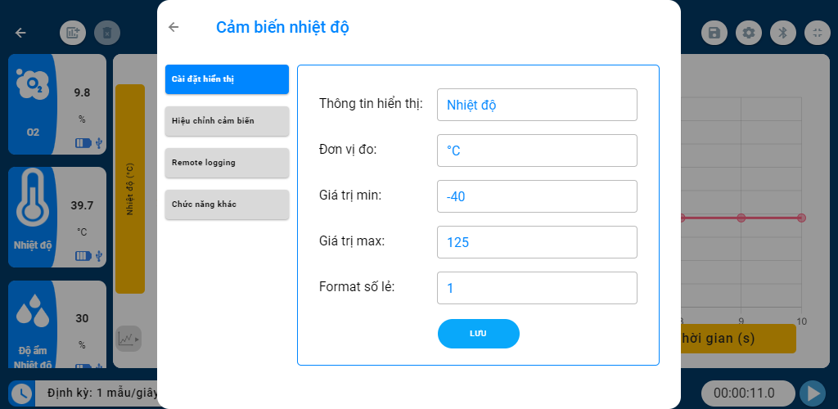The height and width of the screenshot is (409, 838).
Task: Click the LƯU save button
Action: (479, 334)
